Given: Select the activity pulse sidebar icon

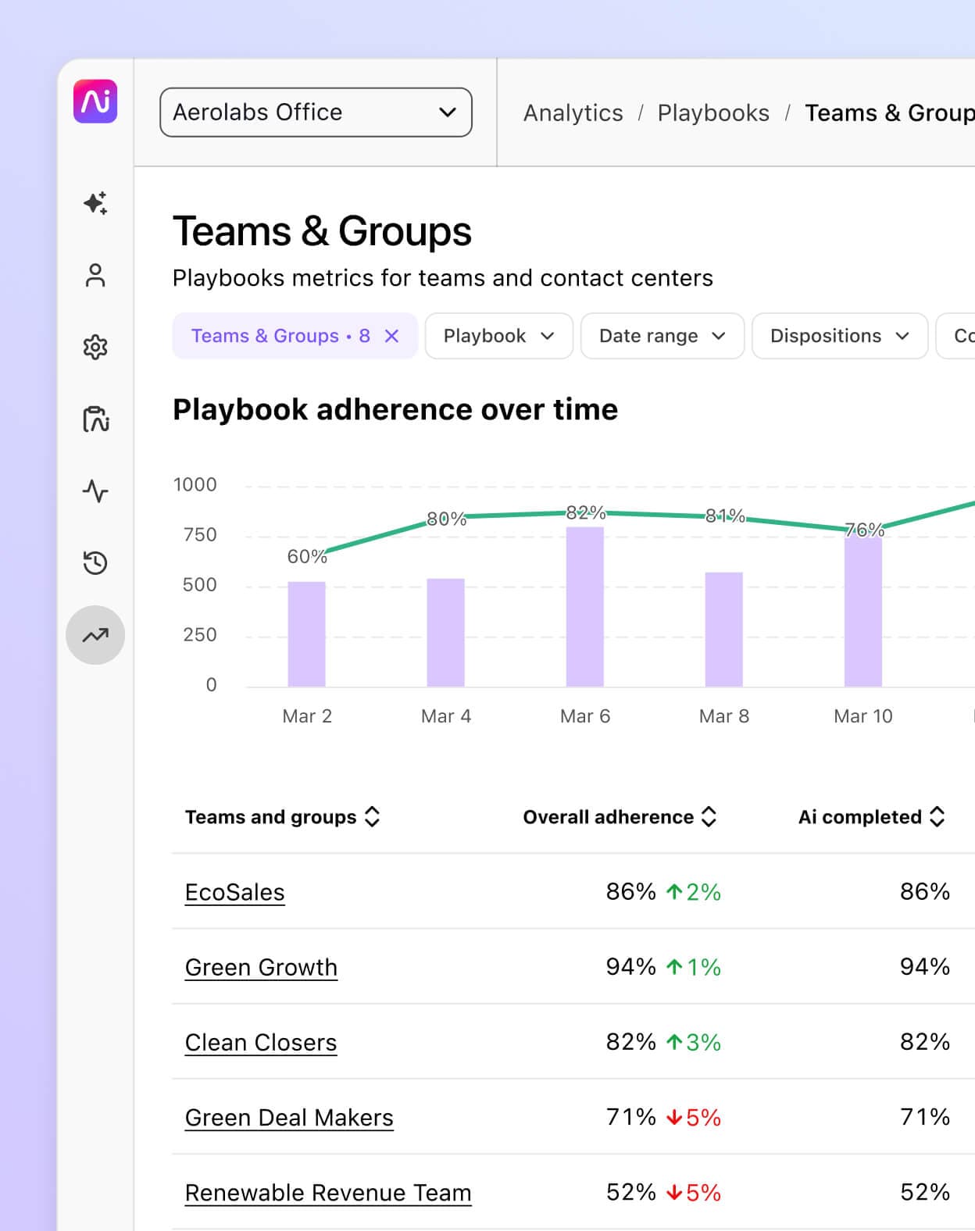Looking at the screenshot, I should [x=95, y=491].
